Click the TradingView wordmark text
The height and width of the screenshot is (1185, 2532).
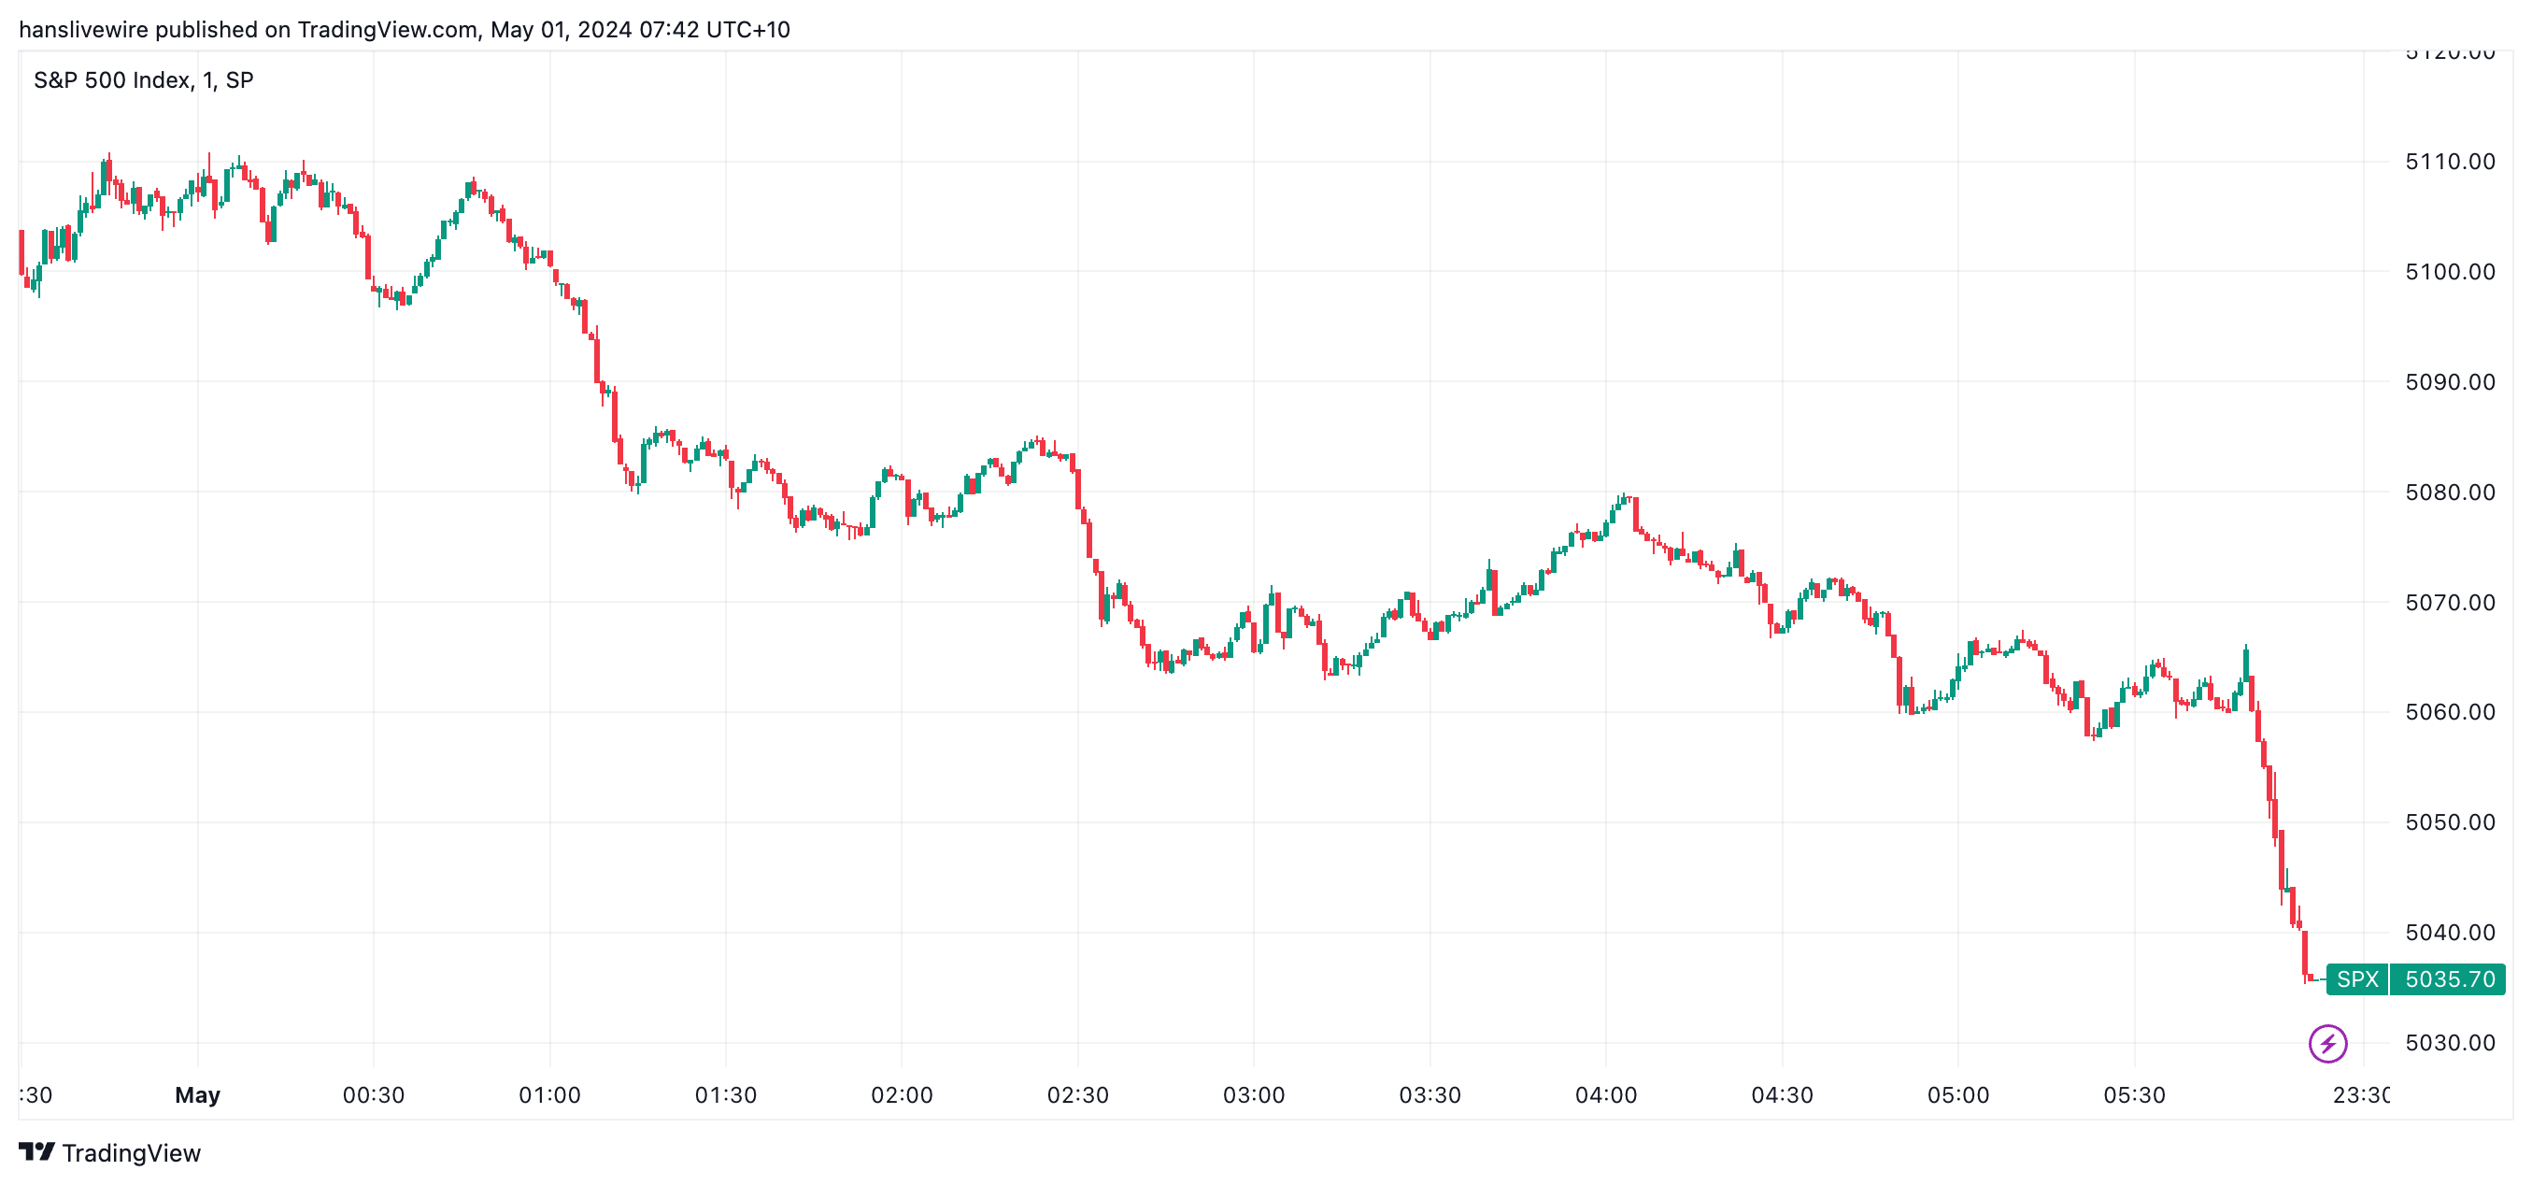131,1152
